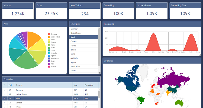Click China on the world map
203x108 pixels.
pyautogui.click(x=173, y=89)
